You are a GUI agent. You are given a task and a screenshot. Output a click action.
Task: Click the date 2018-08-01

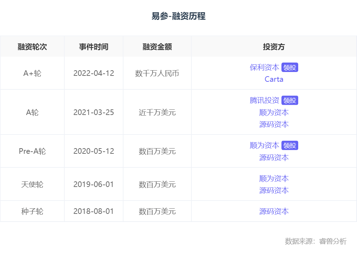[x=93, y=211]
